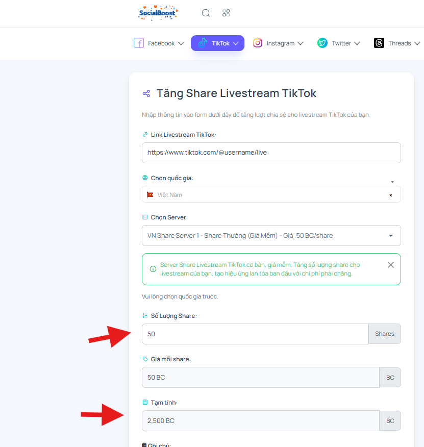Click the Instagram logo icon

pyautogui.click(x=258, y=43)
